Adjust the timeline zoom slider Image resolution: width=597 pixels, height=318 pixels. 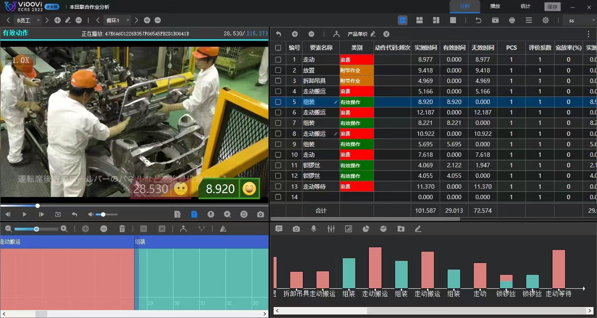(x=36, y=229)
